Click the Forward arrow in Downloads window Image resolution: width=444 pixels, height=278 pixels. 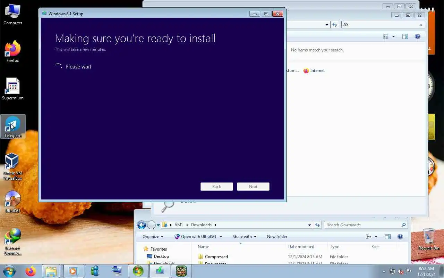[151, 225]
